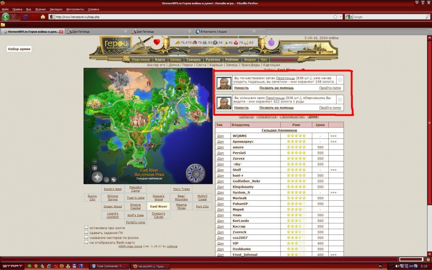This screenshot has height=270, width=432.
Task: Travel to Port City sector link
Action: pyautogui.click(x=202, y=206)
